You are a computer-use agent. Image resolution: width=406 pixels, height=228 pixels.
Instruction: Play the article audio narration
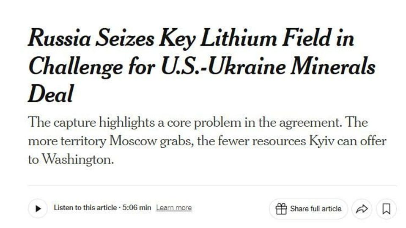[x=38, y=208]
